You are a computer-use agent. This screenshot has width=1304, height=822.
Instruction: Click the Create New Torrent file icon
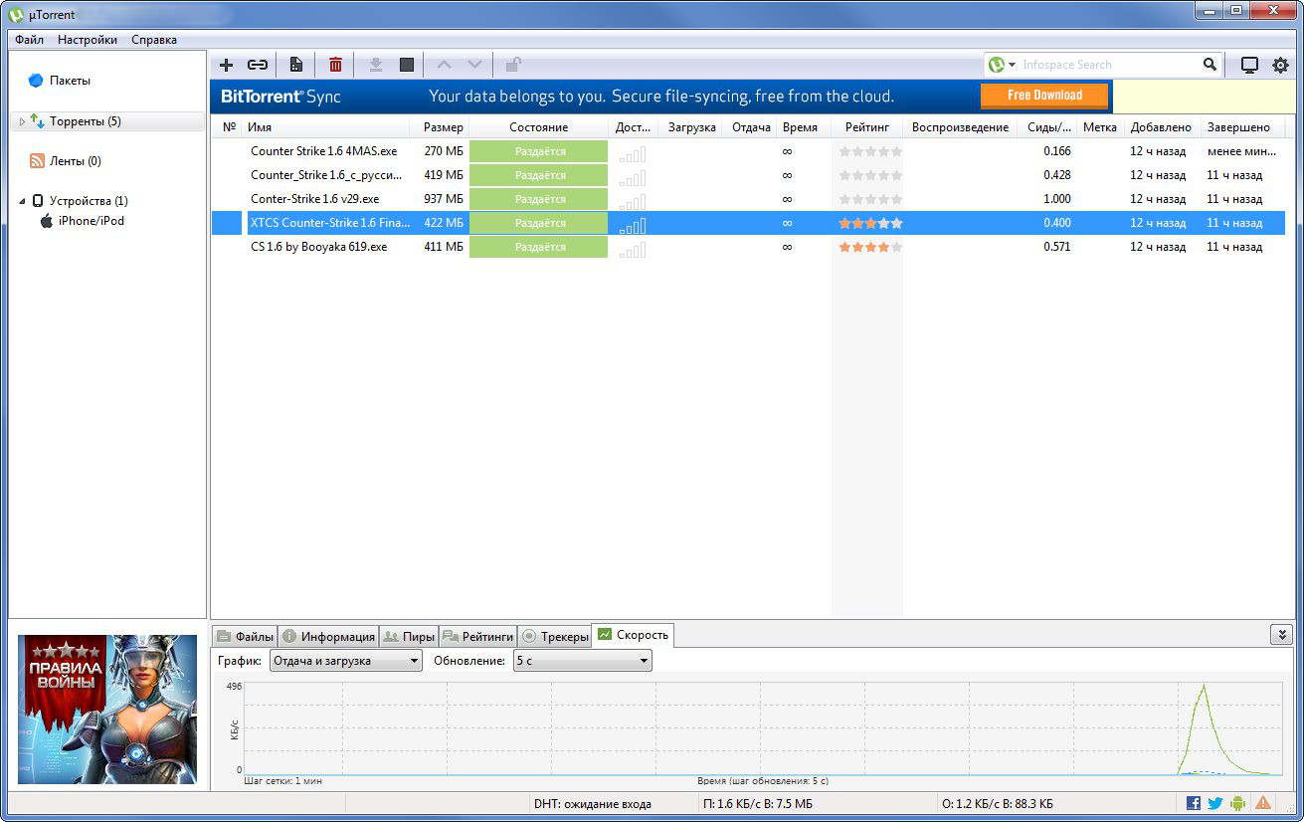(295, 65)
